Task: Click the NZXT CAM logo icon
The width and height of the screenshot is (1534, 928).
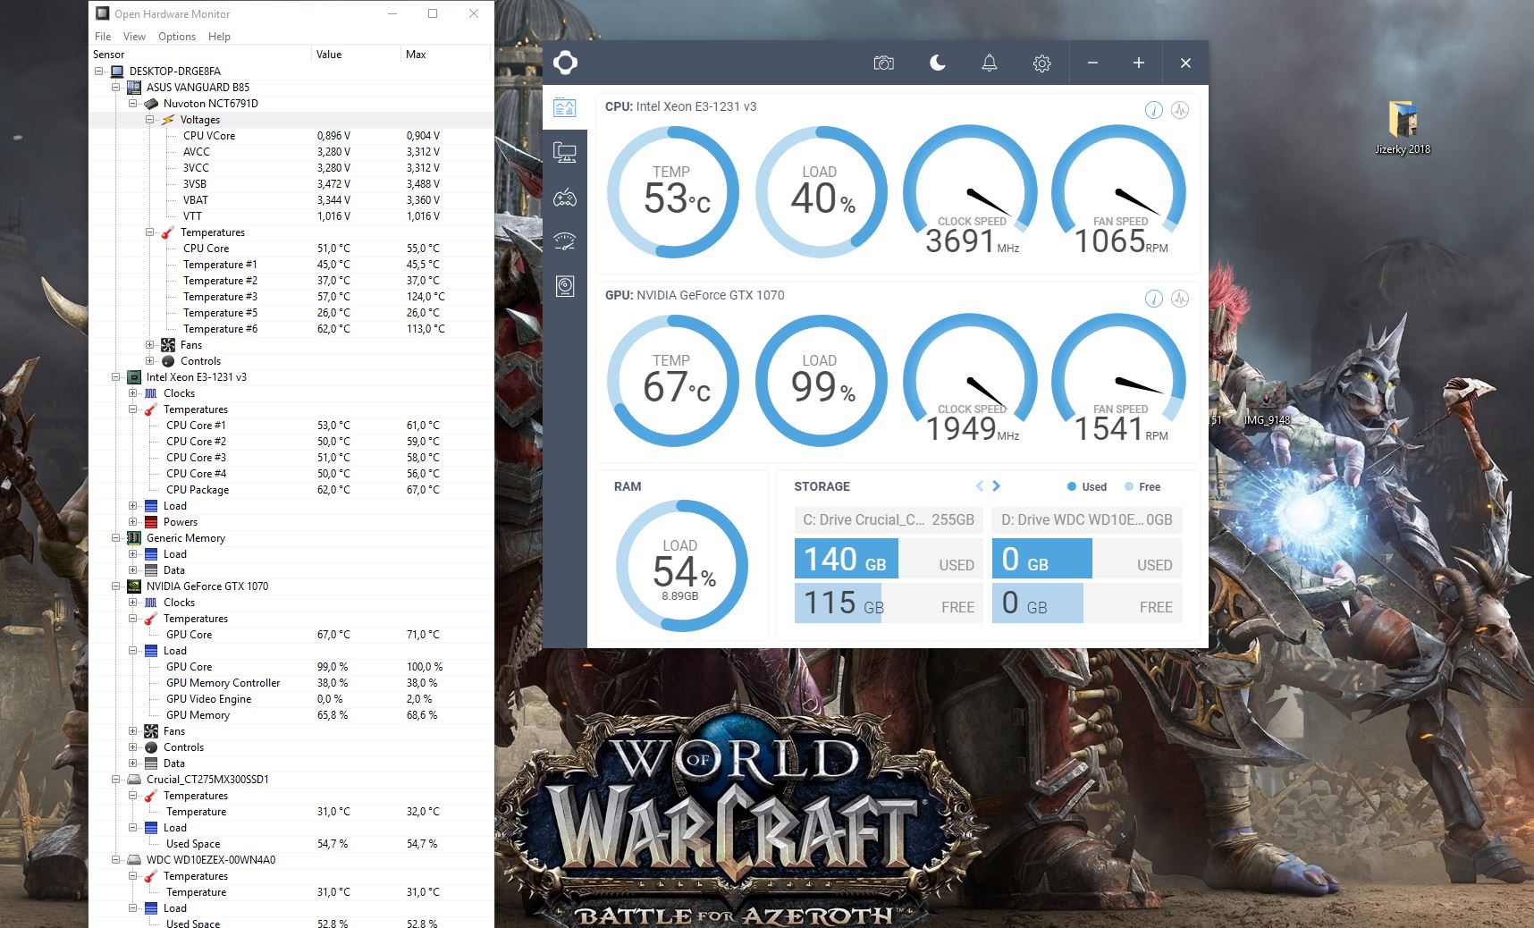Action: tap(565, 63)
